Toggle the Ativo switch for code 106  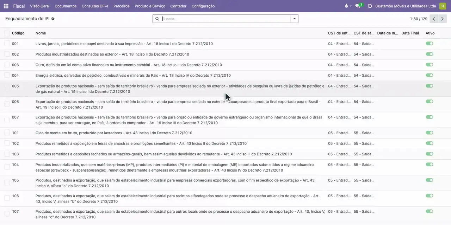(x=429, y=196)
